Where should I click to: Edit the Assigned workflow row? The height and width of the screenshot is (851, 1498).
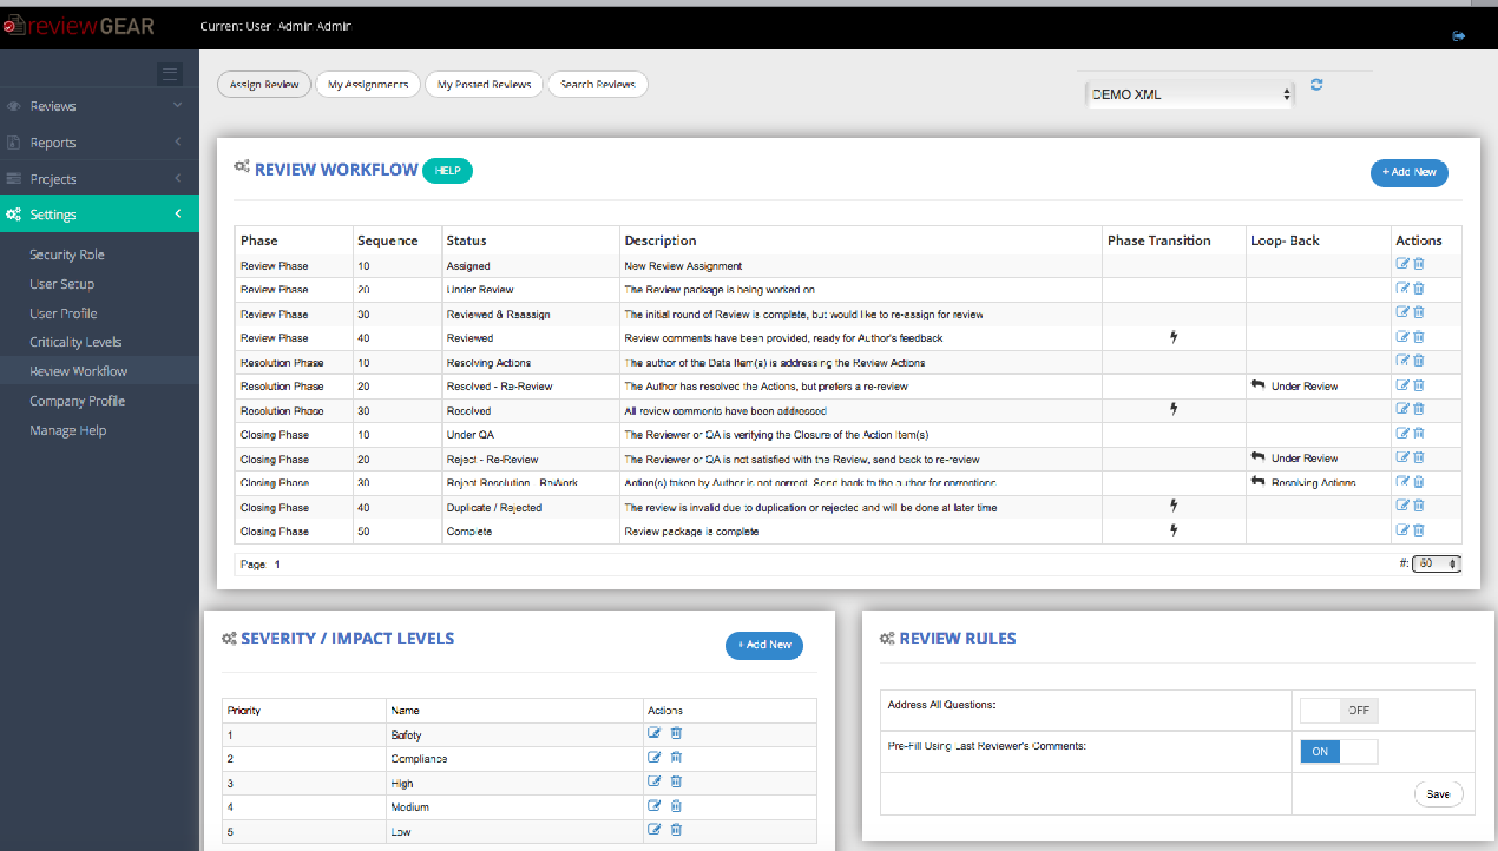pos(1402,263)
